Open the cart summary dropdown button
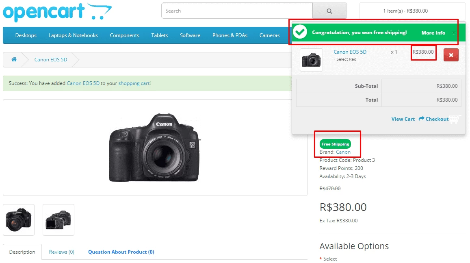The image size is (470, 263). coord(412,11)
